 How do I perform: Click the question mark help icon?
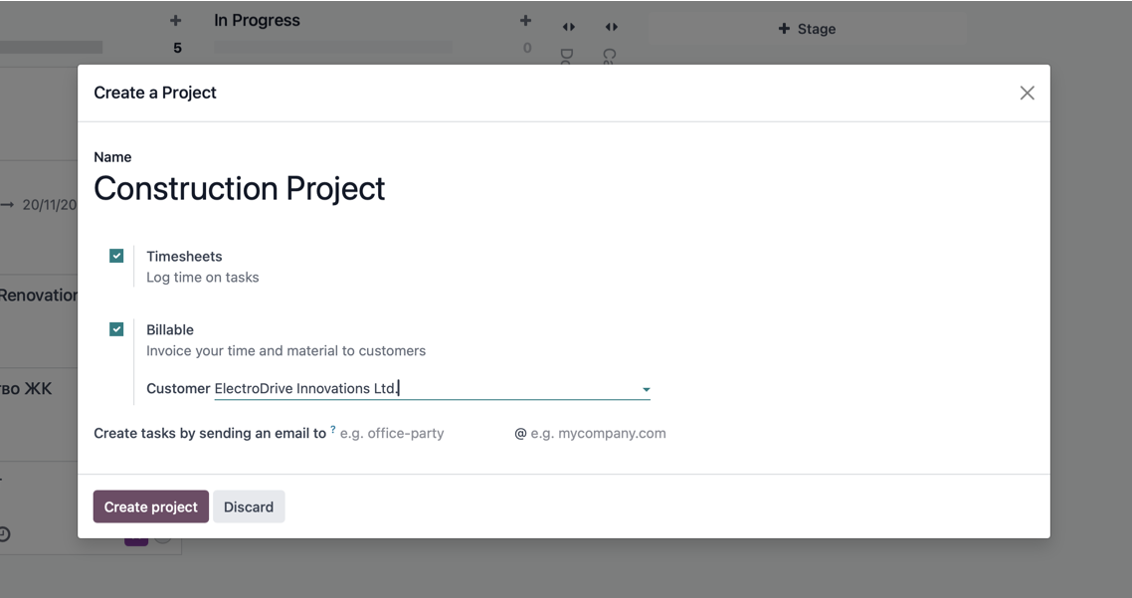[x=333, y=430]
